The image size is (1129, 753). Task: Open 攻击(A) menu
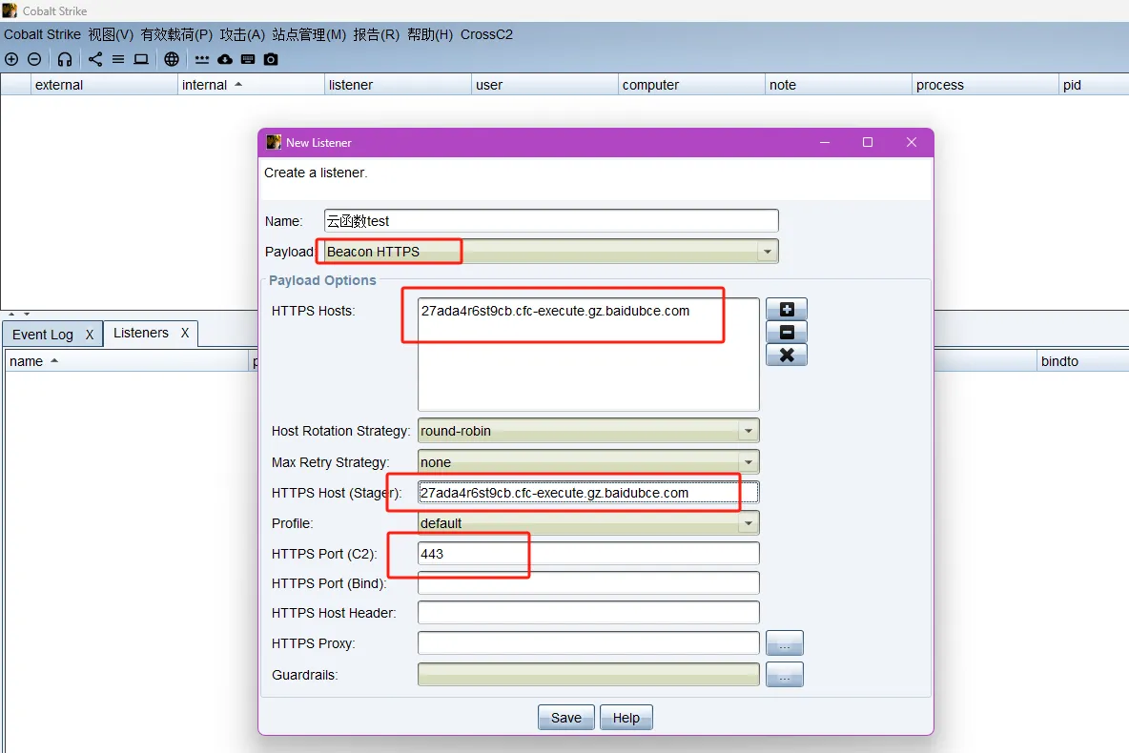(242, 34)
